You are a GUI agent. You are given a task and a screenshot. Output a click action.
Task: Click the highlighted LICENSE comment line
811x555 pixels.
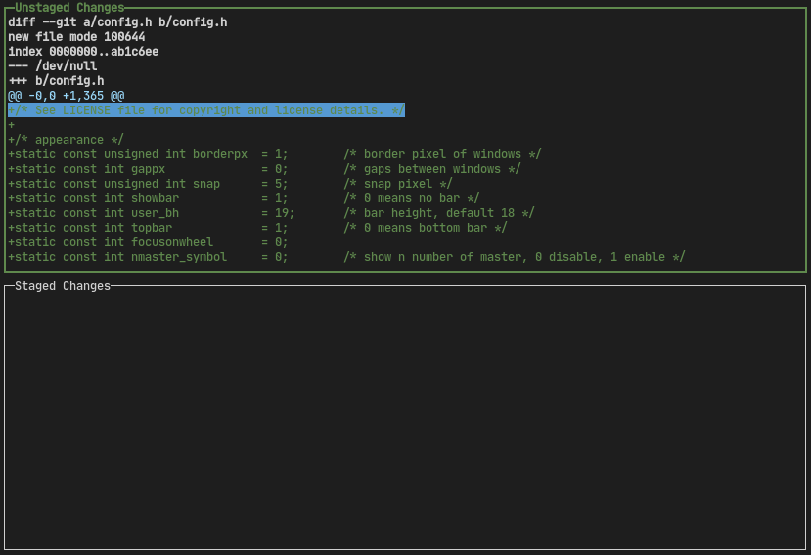(x=206, y=110)
